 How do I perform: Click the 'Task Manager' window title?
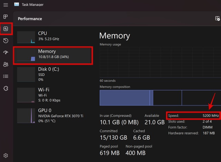coord(32,4)
